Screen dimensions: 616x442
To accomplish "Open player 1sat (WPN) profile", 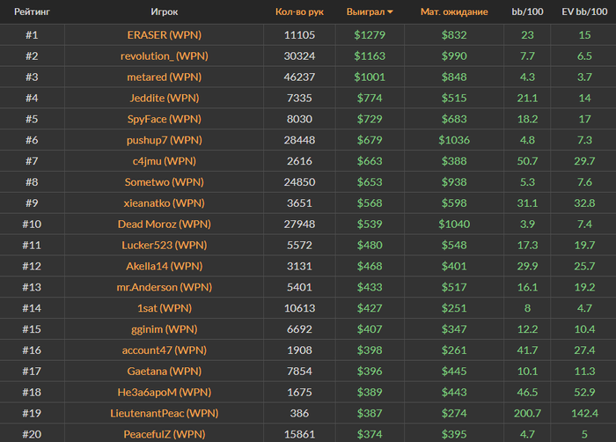I will (165, 308).
